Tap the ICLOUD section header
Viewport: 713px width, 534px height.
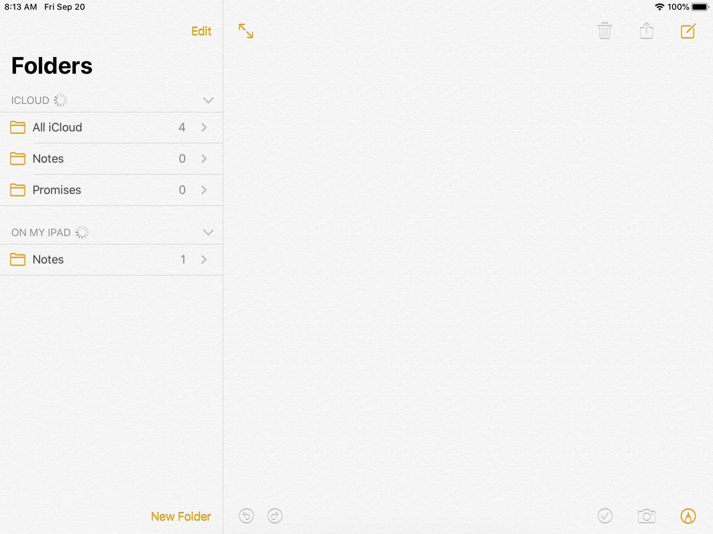pyautogui.click(x=30, y=100)
